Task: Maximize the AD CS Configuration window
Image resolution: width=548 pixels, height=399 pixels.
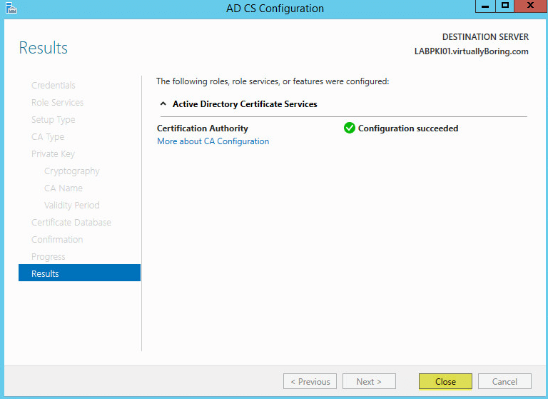Action: (505, 6)
